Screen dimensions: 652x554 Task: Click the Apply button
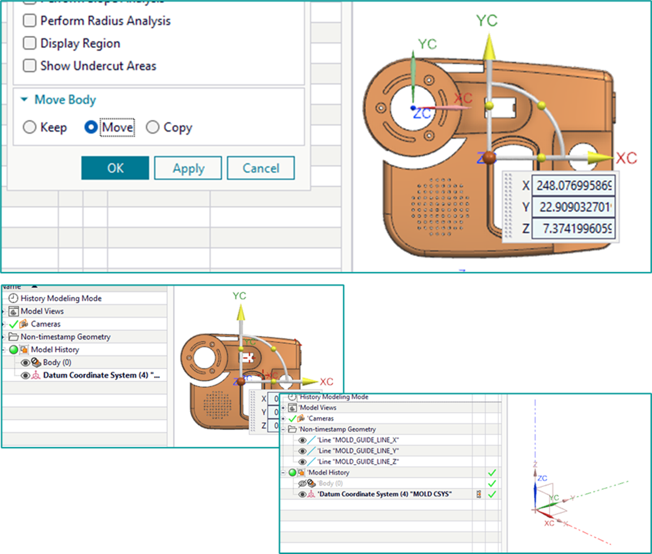[x=188, y=168]
